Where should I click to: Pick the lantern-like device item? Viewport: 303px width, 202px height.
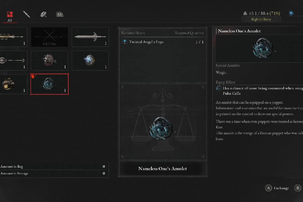pyautogui.click(x=13, y=84)
